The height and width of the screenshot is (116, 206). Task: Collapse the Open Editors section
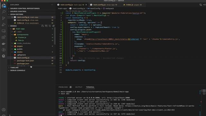32,14
